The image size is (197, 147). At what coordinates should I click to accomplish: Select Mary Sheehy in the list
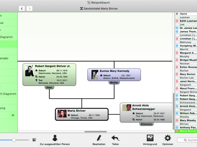tap(186, 120)
